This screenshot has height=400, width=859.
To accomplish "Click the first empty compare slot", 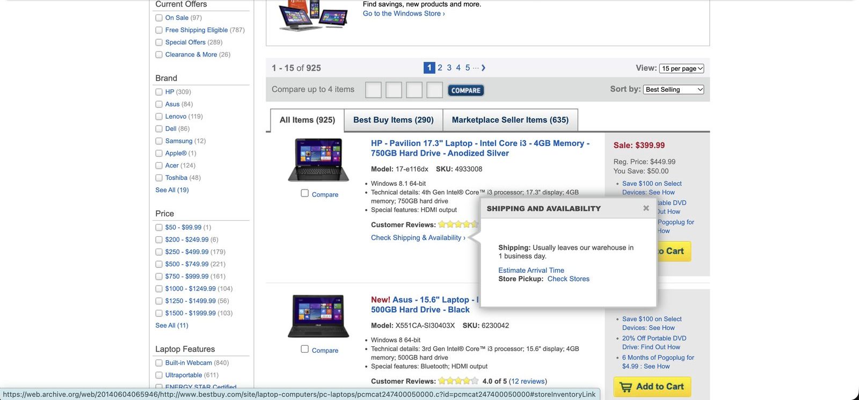I will pyautogui.click(x=373, y=90).
